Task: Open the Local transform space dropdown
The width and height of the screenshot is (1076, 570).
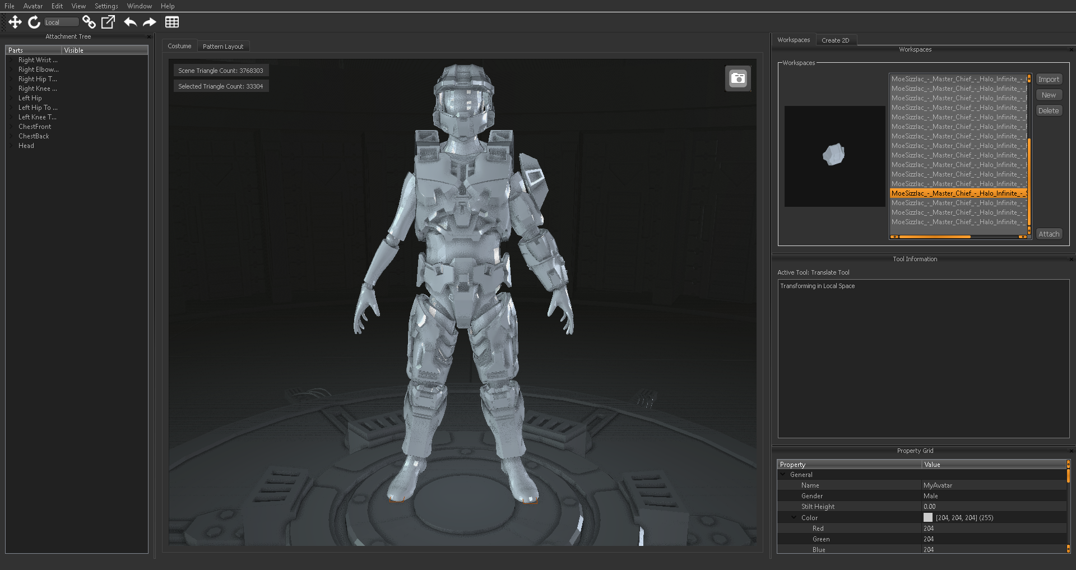Action: pos(62,22)
